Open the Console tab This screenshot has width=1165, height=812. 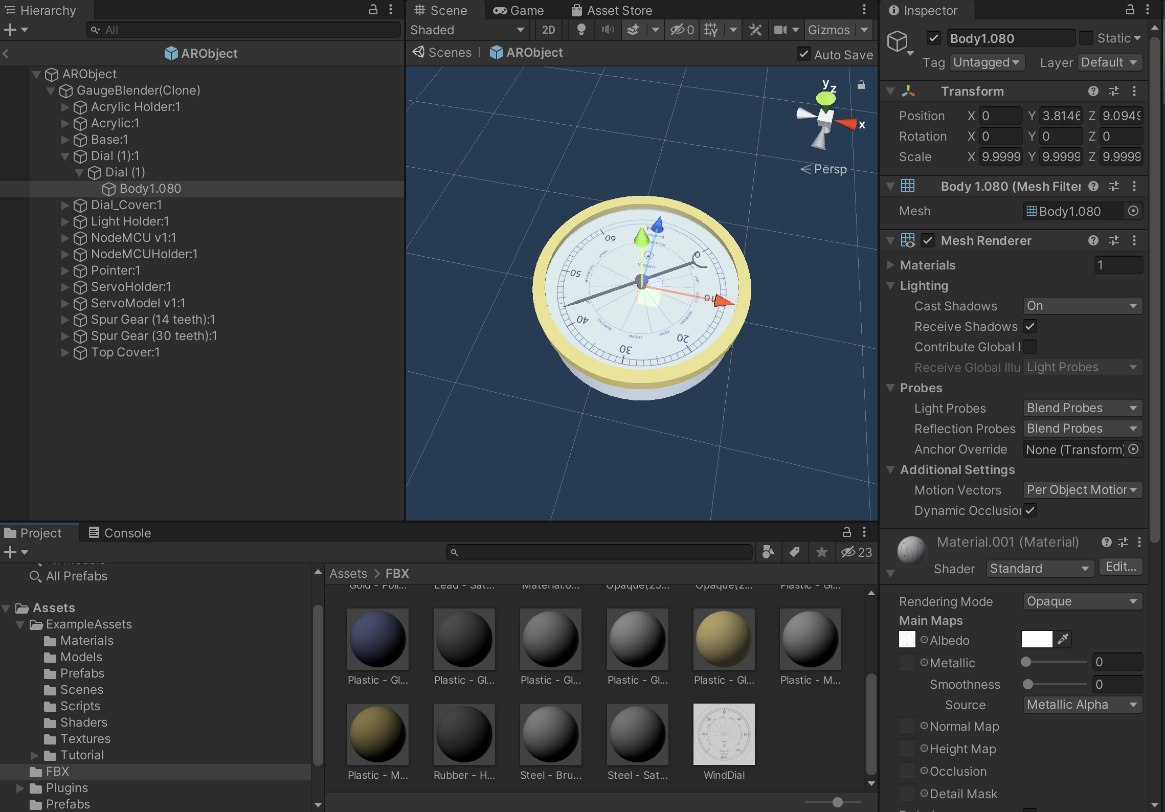pyautogui.click(x=120, y=533)
